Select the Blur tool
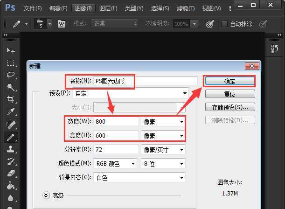 pos(11,198)
